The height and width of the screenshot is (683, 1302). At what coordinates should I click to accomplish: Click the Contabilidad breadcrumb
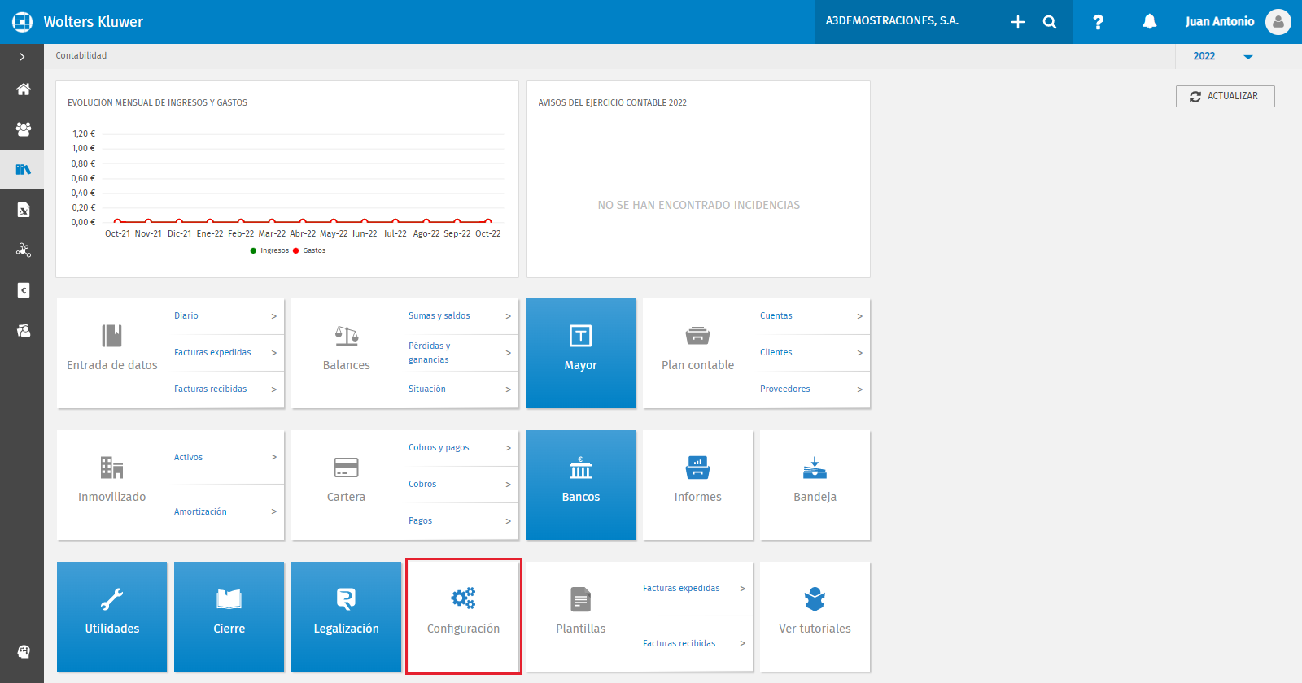(81, 55)
